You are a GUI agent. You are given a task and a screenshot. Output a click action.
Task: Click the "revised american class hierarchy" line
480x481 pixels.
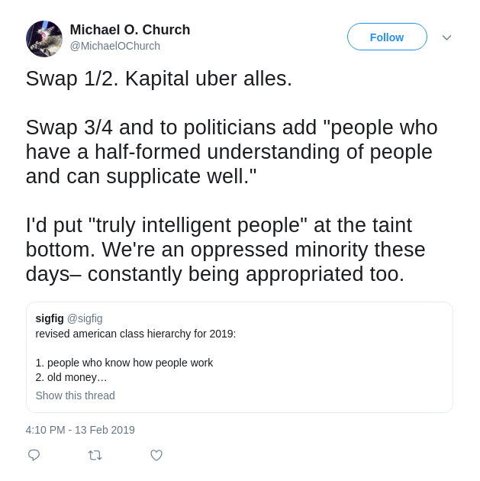136,334
